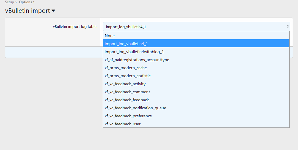Choose the xf_xc_feedback_preference entry
Screen dimensions: 298x150
coord(128,116)
